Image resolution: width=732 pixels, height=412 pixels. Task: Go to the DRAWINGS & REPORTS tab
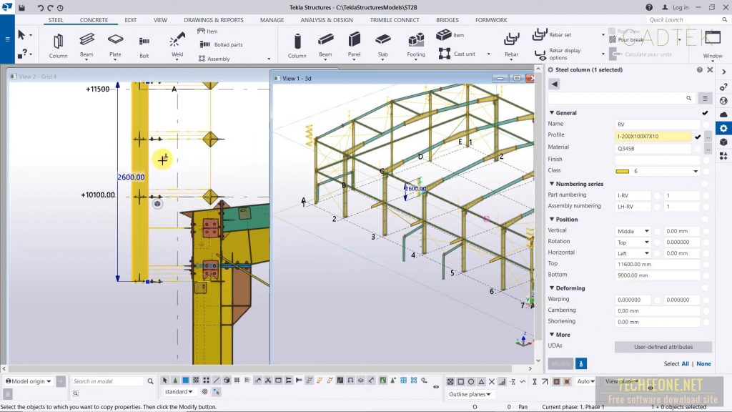click(213, 20)
